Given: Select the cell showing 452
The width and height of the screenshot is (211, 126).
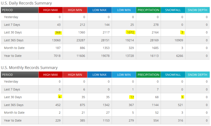Looking at the screenshot, I should click(50, 105).
